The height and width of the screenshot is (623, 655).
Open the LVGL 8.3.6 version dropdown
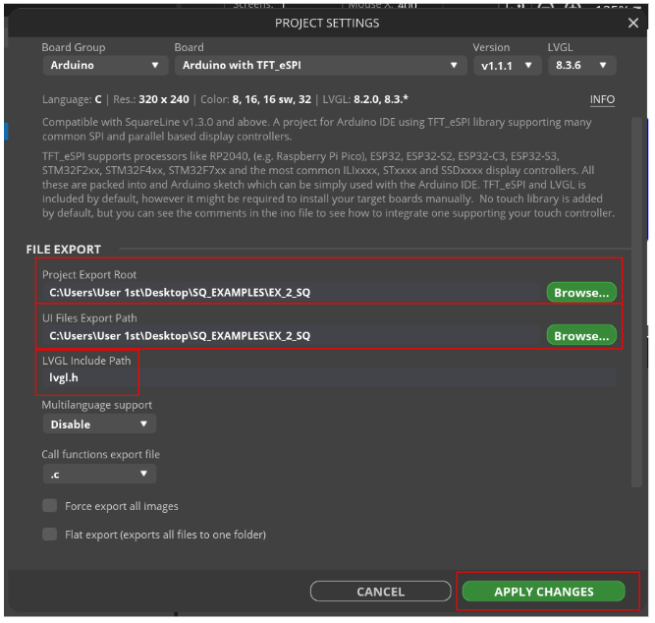[581, 66]
